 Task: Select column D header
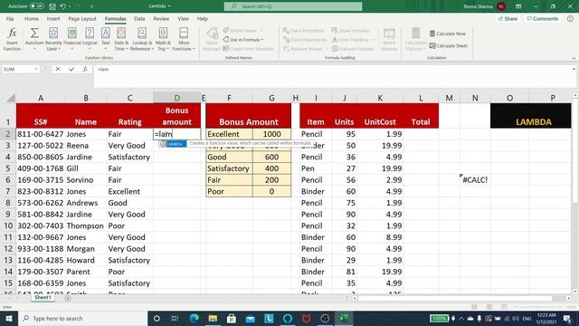[x=177, y=98]
